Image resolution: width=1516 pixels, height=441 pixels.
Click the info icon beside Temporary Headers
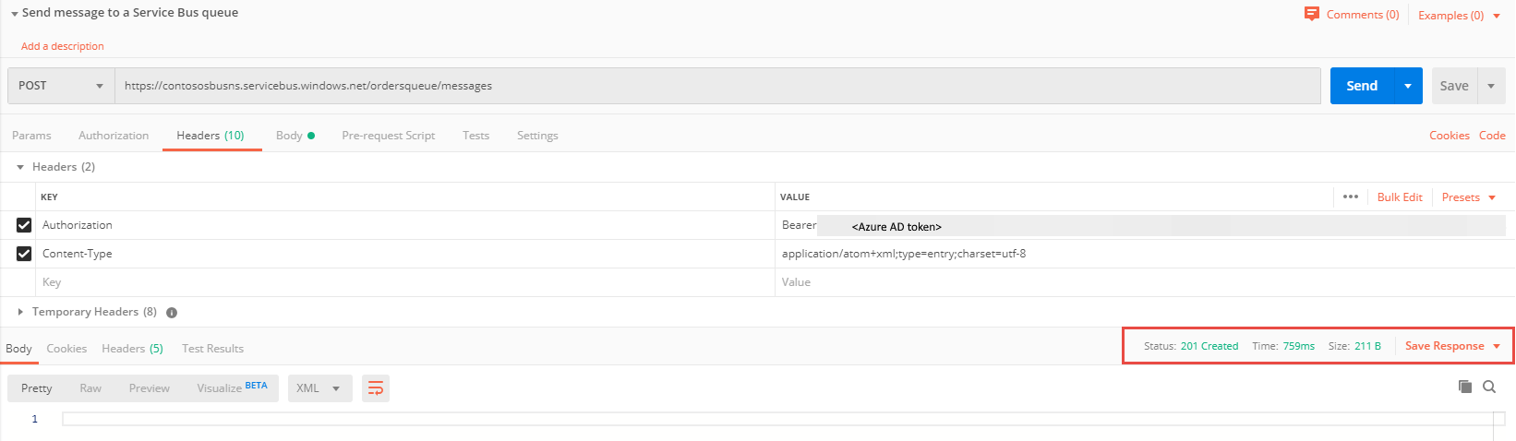point(172,313)
